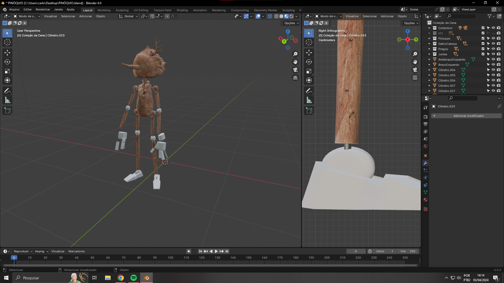Open the Global orientation dropdown

(128, 16)
